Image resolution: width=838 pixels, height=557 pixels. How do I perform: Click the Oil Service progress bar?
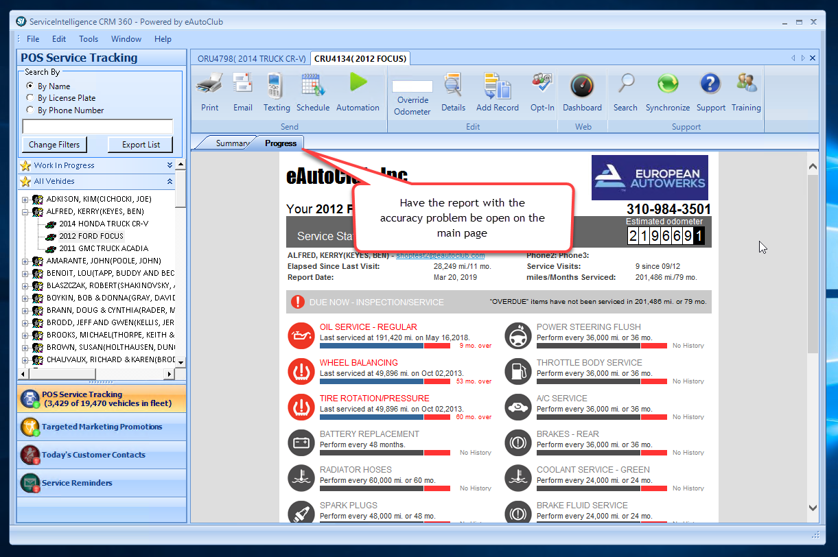coord(385,346)
